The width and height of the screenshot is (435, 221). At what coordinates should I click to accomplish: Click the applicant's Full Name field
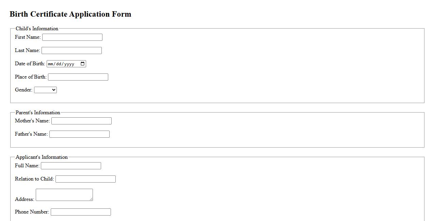click(x=71, y=166)
